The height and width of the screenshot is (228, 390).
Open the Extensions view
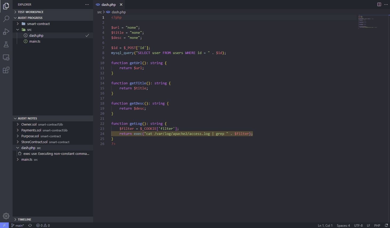(6, 70)
